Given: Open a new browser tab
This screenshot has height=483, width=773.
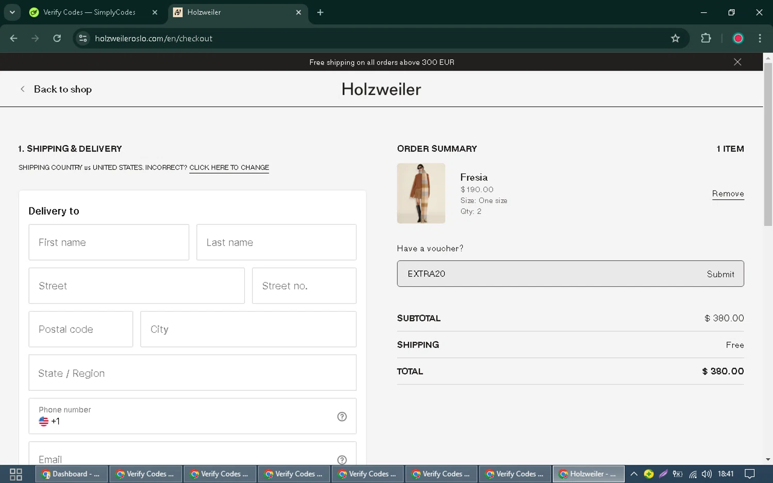Looking at the screenshot, I should click(x=320, y=12).
